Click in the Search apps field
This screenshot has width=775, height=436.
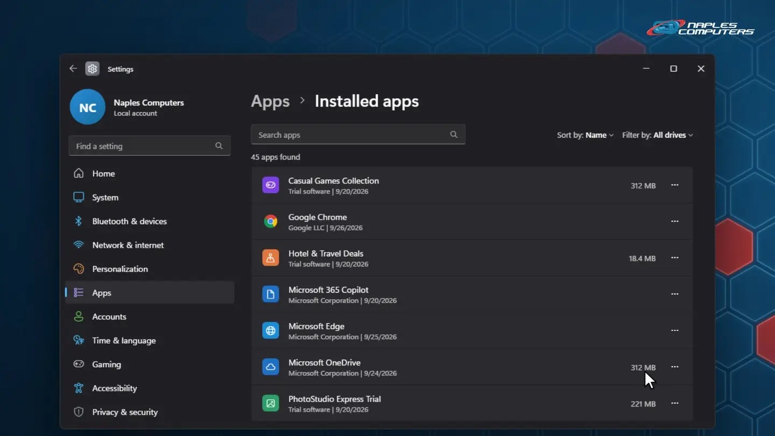[358, 135]
